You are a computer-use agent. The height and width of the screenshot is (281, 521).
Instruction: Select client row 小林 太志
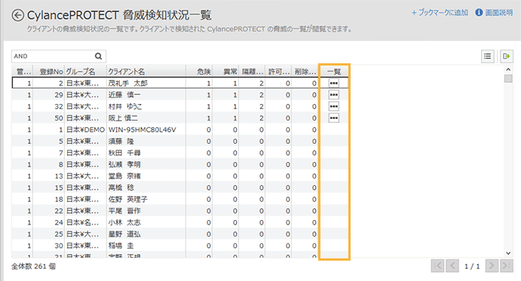pyautogui.click(x=179, y=222)
